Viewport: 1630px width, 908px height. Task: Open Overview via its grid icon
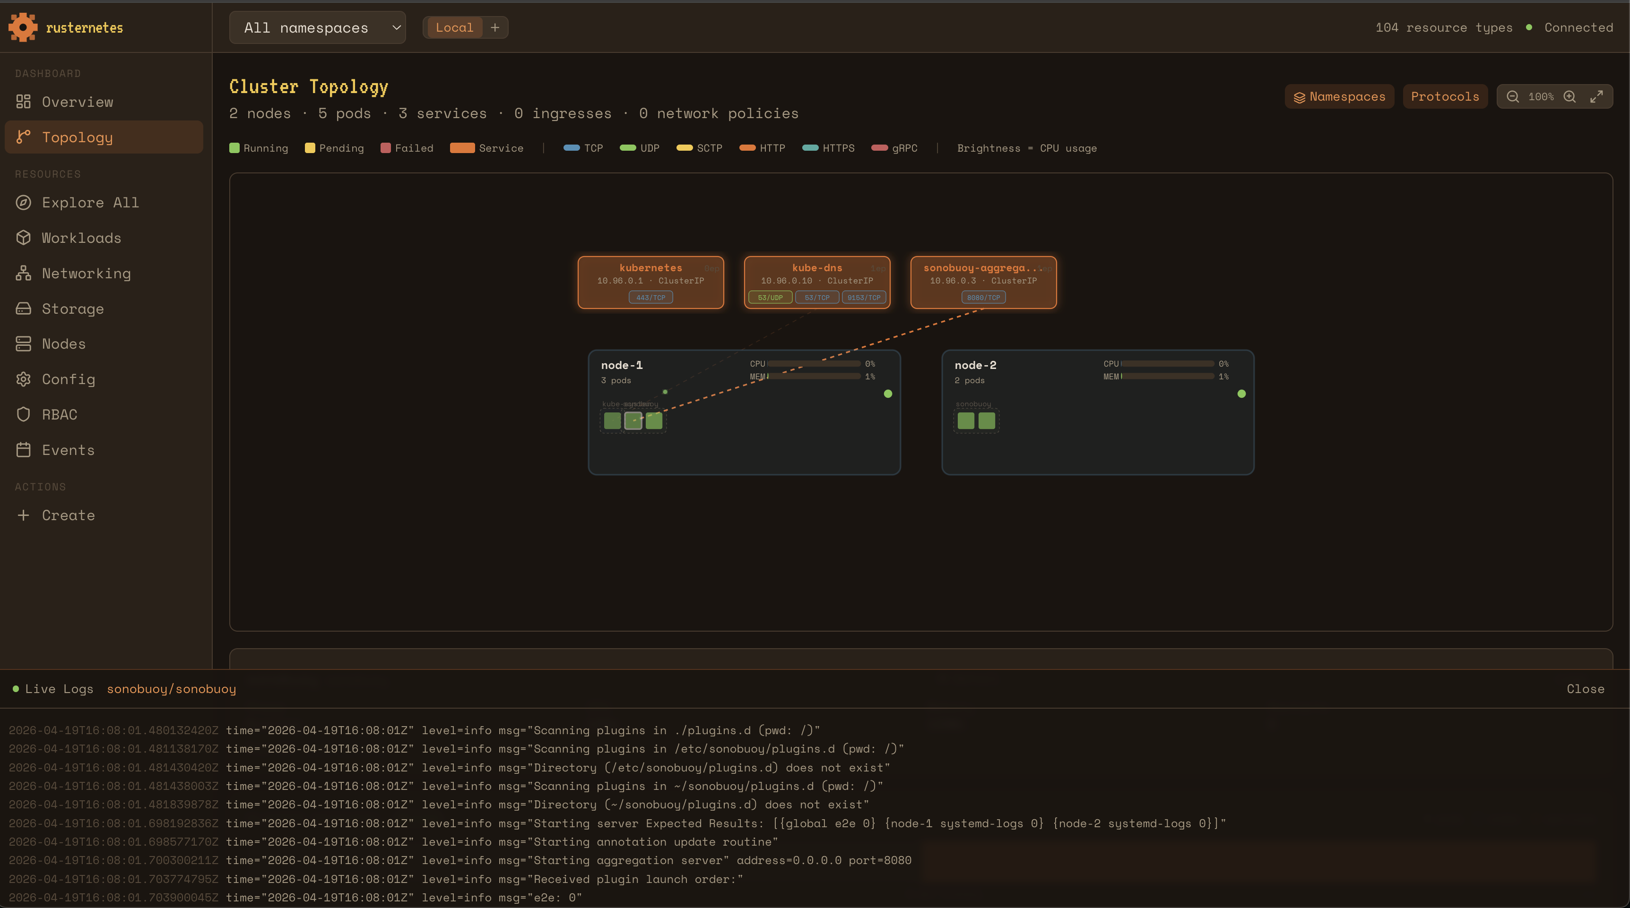[24, 102]
